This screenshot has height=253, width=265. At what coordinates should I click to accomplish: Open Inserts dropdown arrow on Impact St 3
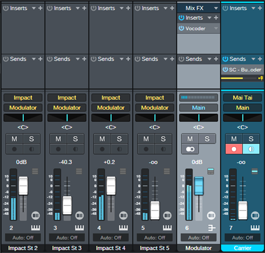click(x=78, y=8)
